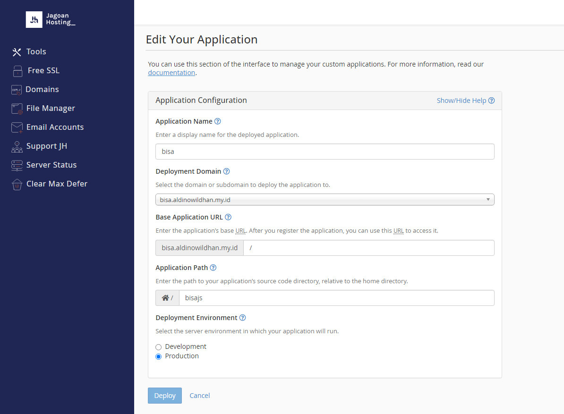Click the help icon beside Deployment Environment
This screenshot has height=414, width=564.
click(x=242, y=318)
